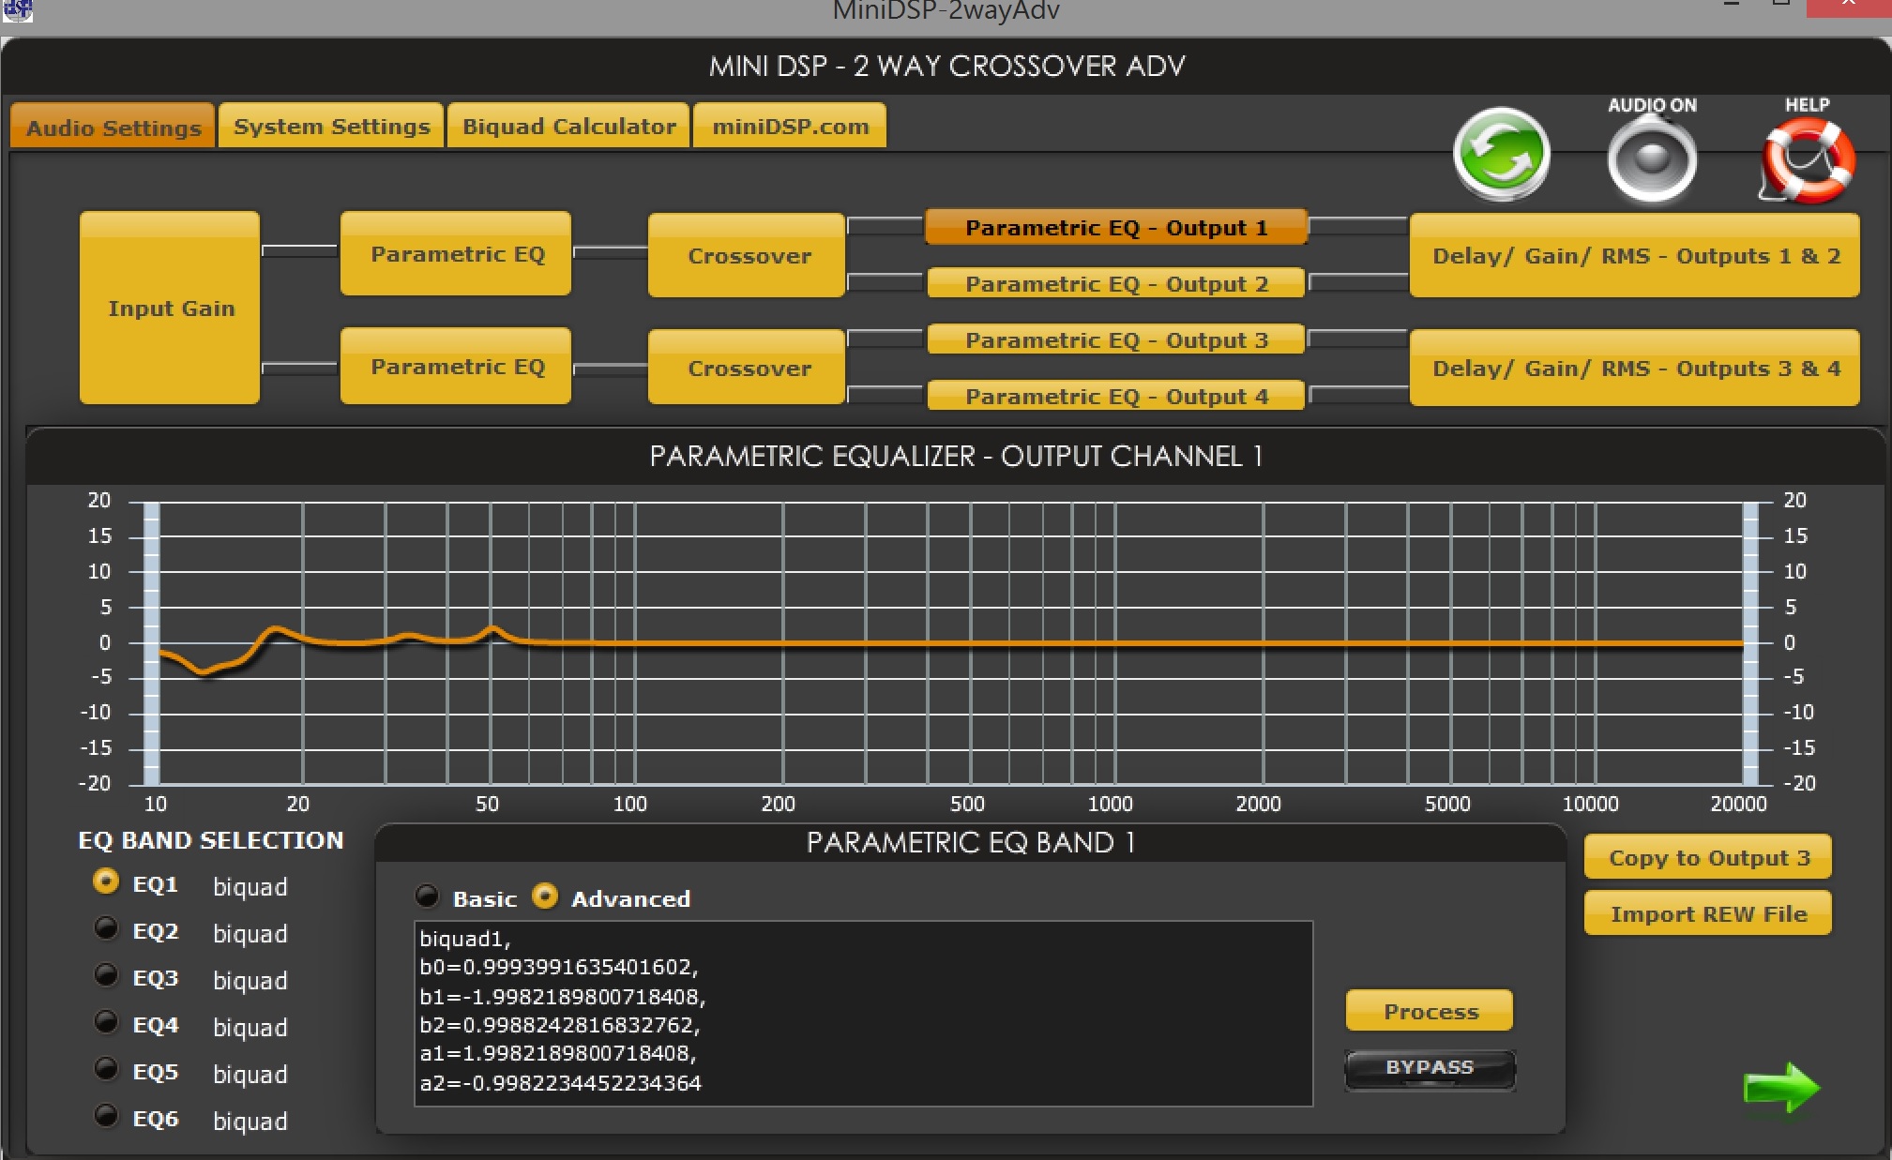1892x1160 pixels.
Task: Open the Biquad Calculator tab
Action: point(568,126)
